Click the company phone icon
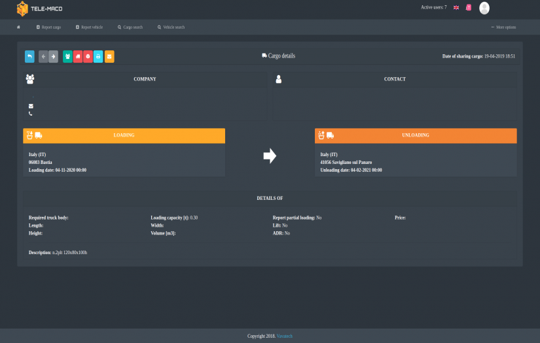The height and width of the screenshot is (343, 540). click(31, 114)
